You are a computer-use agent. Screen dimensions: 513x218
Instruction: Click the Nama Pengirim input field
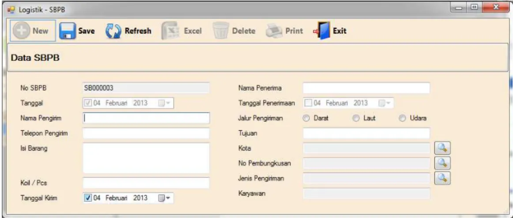click(x=146, y=118)
